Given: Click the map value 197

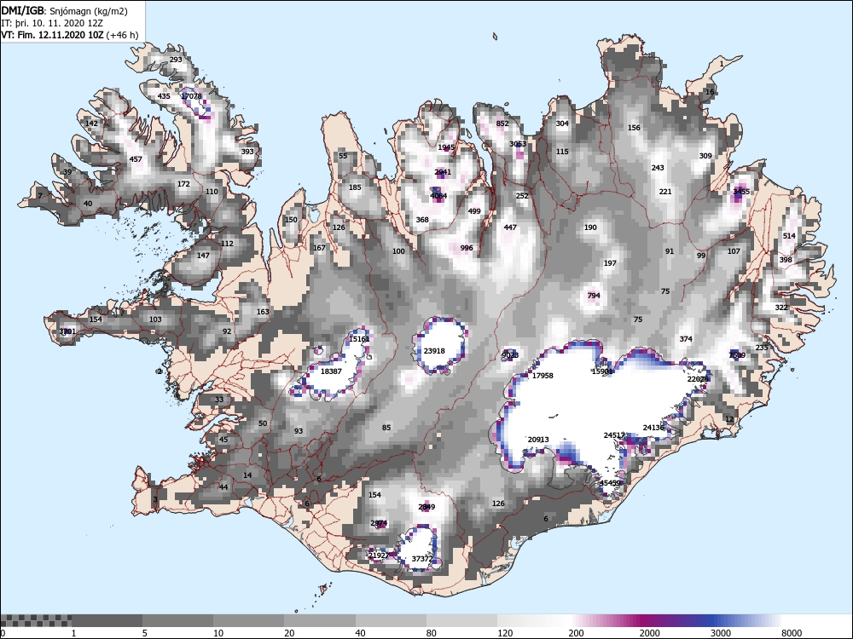Looking at the screenshot, I should [x=610, y=263].
